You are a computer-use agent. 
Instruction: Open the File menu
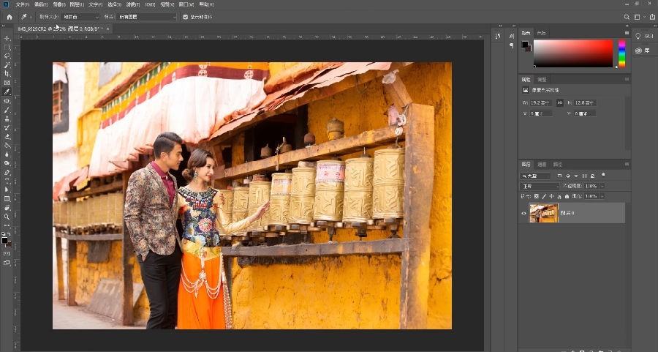pos(21,4)
